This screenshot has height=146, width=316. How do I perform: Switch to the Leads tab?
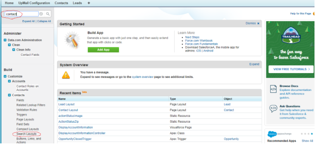click(77, 3)
